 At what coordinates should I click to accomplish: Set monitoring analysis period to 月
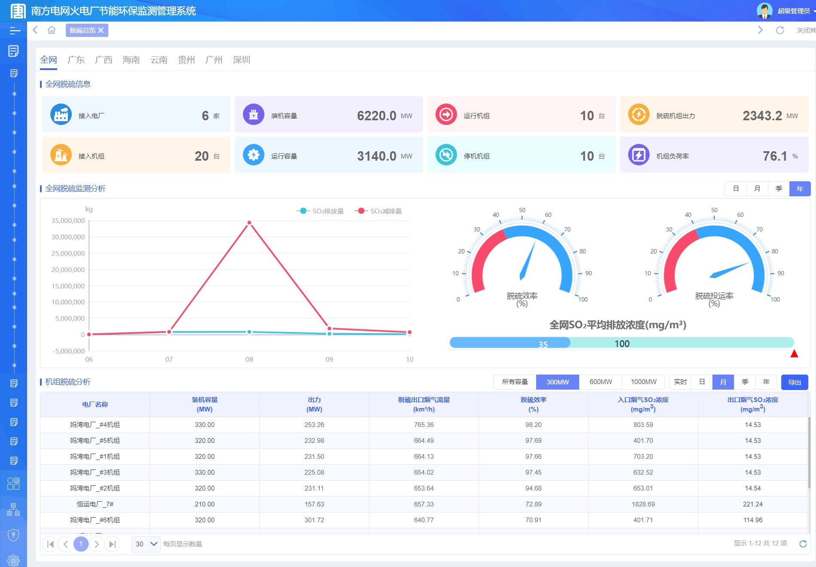click(757, 189)
